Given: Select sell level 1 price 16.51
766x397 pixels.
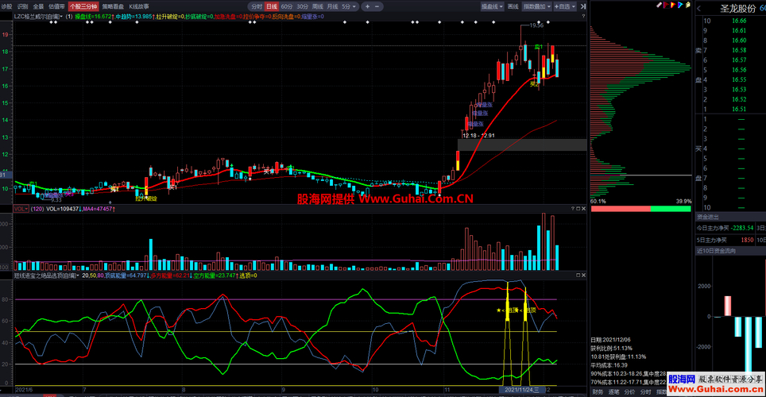Looking at the screenshot, I should tap(739, 109).
